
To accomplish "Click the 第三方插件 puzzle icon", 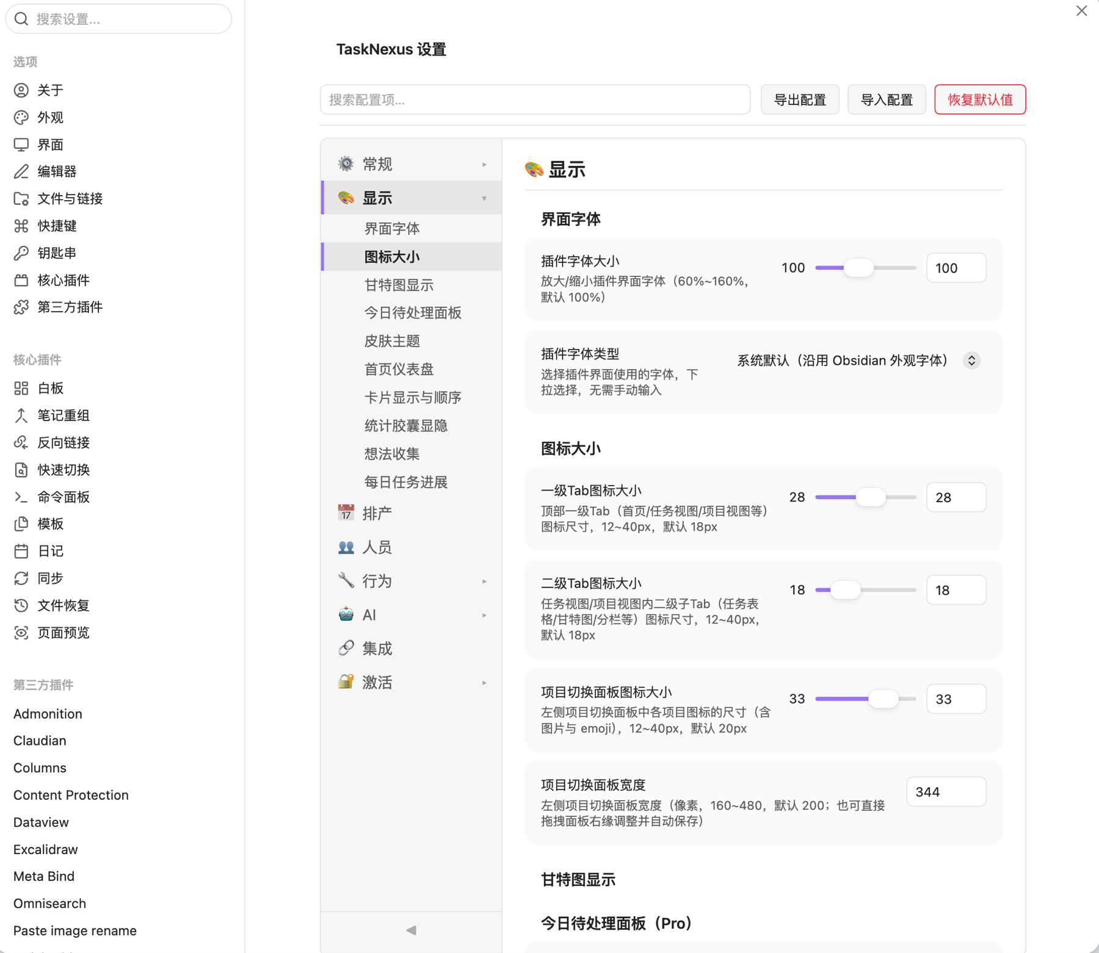I will coord(21,307).
